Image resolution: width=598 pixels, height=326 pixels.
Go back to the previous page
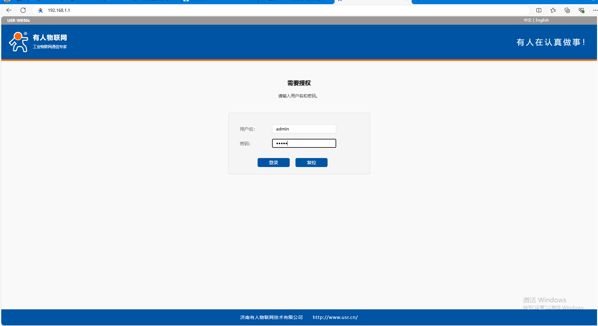pyautogui.click(x=9, y=10)
